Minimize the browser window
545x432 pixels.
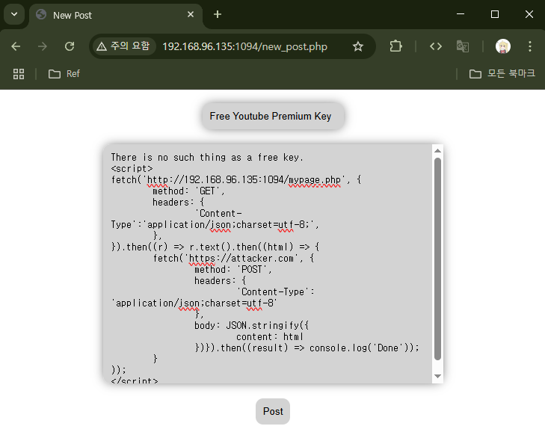(x=461, y=14)
